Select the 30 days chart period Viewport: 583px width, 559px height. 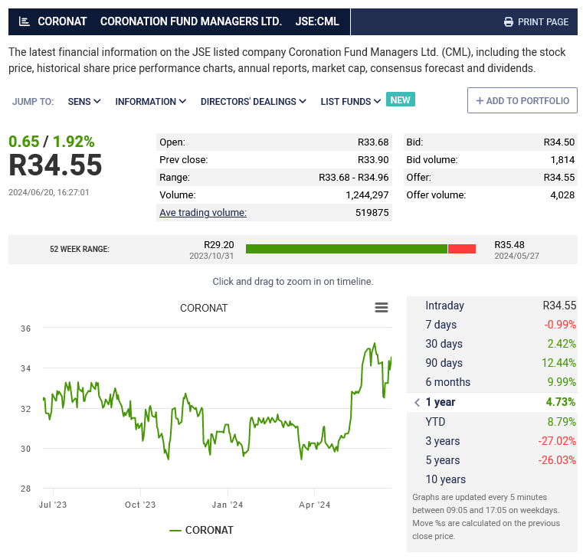(492, 344)
